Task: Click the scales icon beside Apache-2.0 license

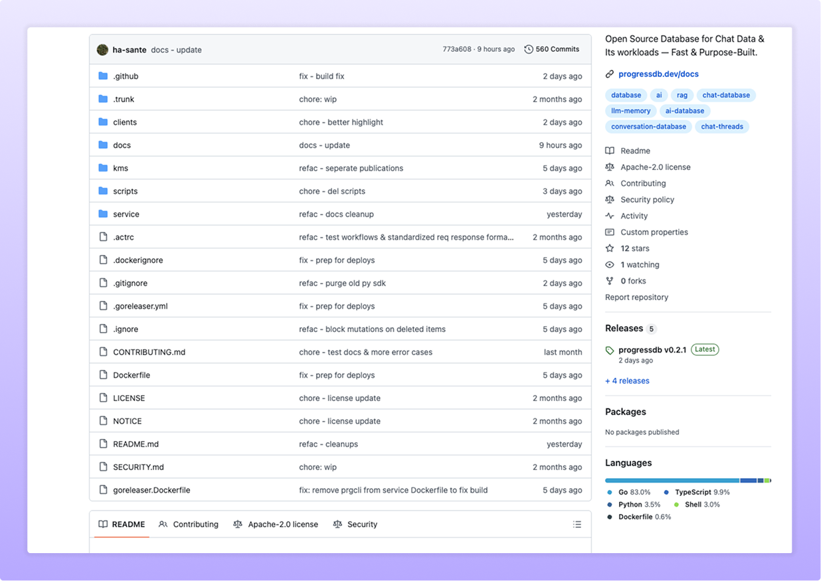Action: (610, 167)
